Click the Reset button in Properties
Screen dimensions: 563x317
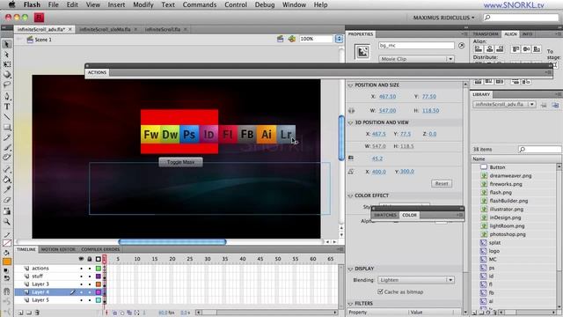coord(442,183)
